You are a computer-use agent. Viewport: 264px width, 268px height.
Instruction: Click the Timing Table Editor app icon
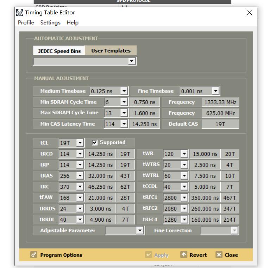click(x=20, y=13)
